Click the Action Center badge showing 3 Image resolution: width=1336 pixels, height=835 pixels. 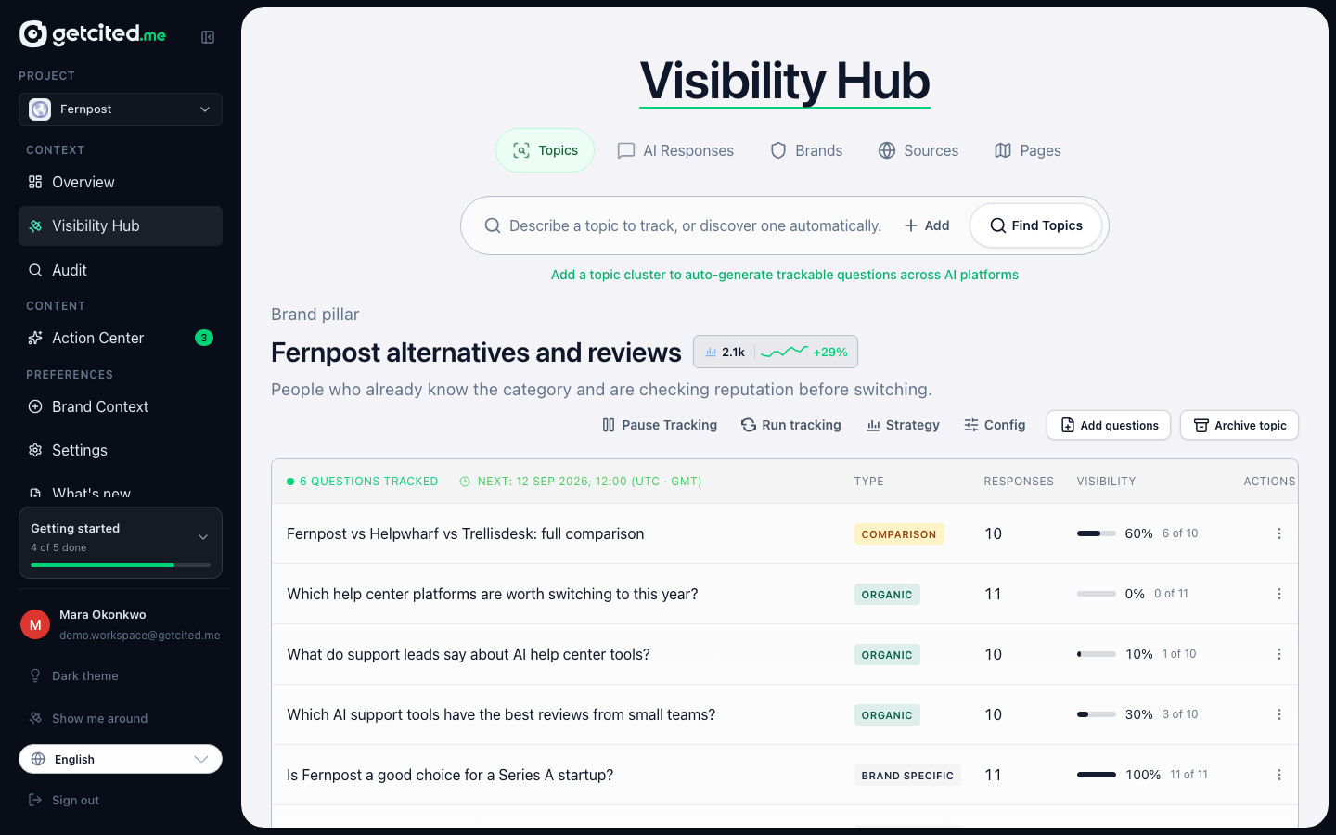click(204, 338)
